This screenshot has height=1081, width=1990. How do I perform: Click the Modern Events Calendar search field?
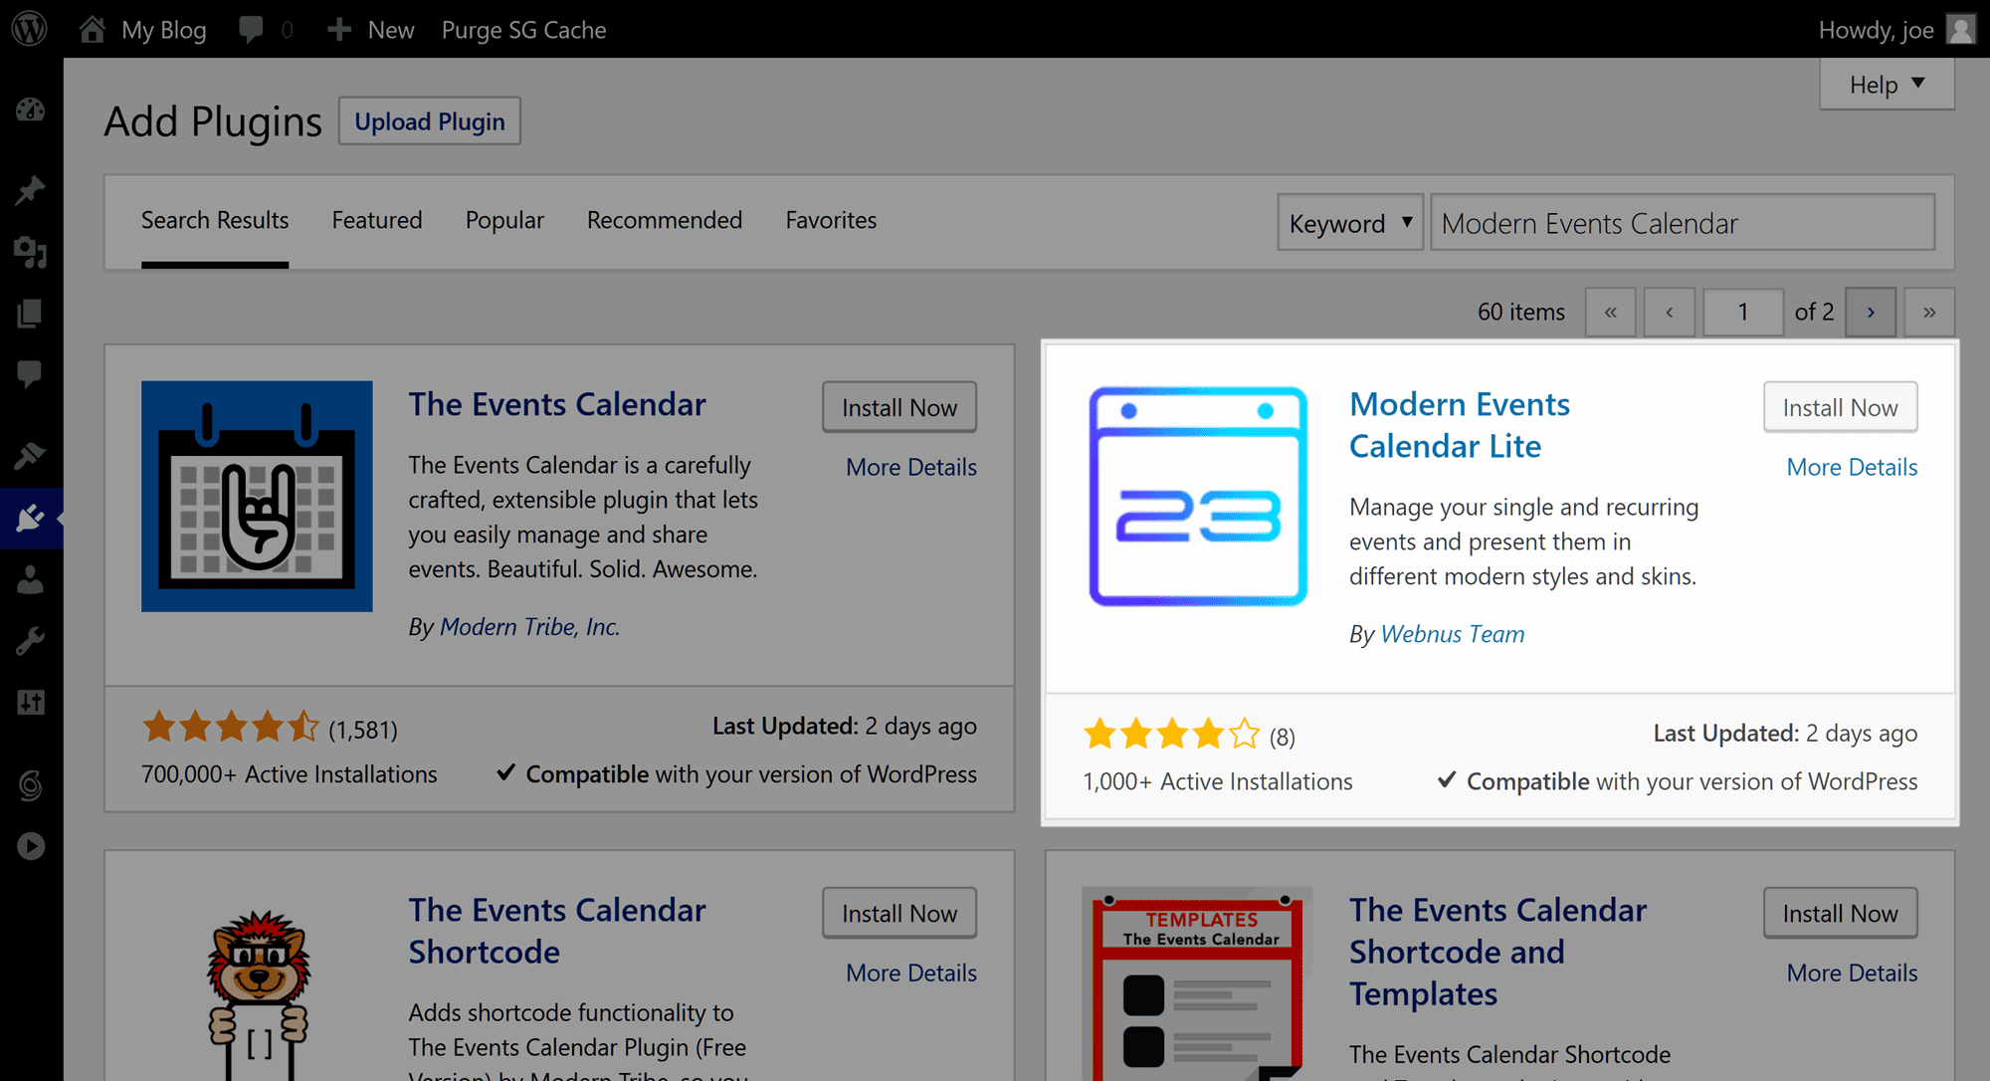1682,222
